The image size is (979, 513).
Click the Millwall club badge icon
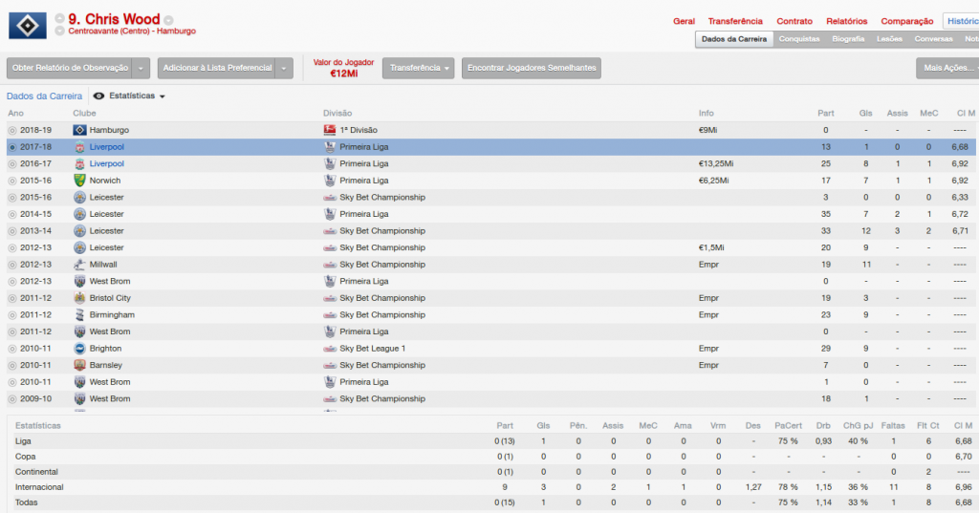pos(79,265)
